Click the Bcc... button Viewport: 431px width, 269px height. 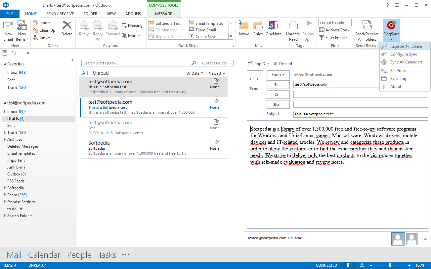(x=278, y=104)
